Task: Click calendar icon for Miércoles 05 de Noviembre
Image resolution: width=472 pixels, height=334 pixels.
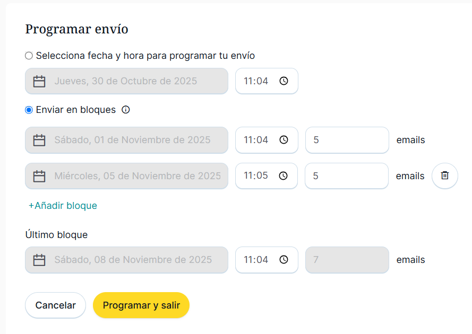Action: tap(39, 176)
